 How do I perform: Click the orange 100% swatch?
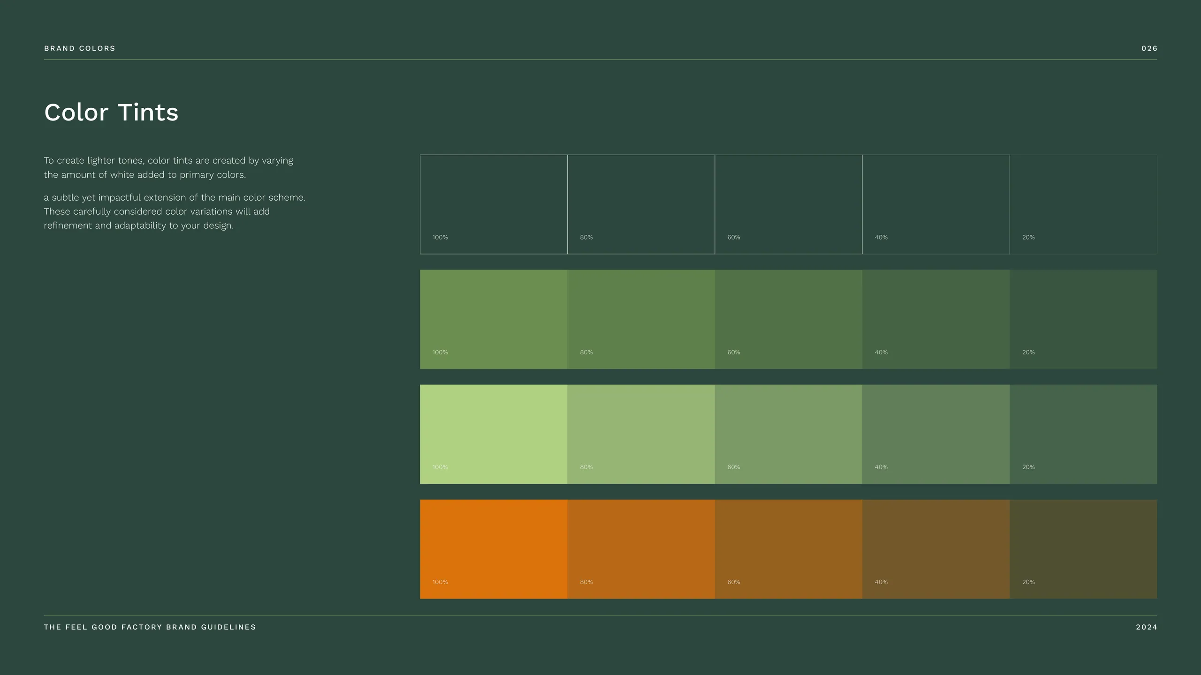[494, 549]
